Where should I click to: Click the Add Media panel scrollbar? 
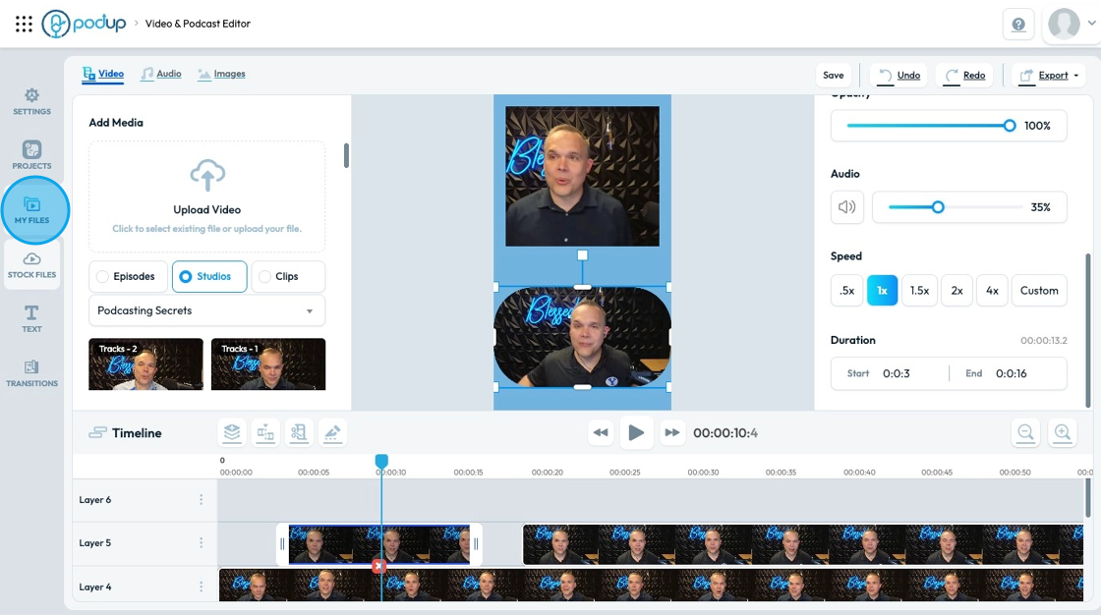pos(346,156)
